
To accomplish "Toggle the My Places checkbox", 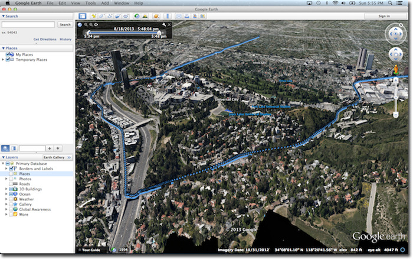I will click(x=8, y=54).
